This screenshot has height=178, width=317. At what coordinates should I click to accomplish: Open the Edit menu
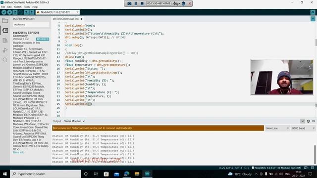pos(9,6)
